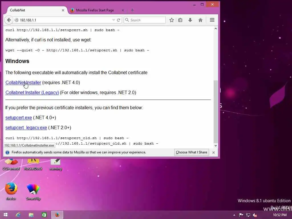Open the RocketDock desktop icon

click(x=33, y=165)
